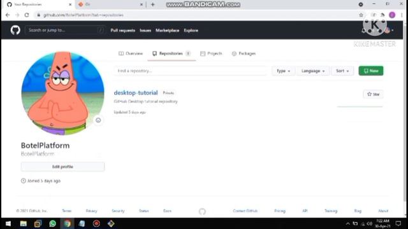Expand the Type filter dropdown

pos(283,71)
